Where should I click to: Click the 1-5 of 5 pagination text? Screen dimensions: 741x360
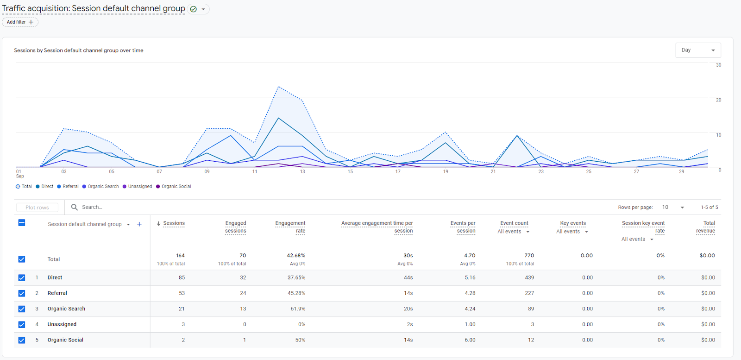[709, 207]
